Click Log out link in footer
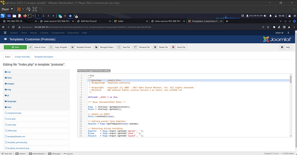The width and height of the screenshot is (297, 155). [x=68, y=154]
